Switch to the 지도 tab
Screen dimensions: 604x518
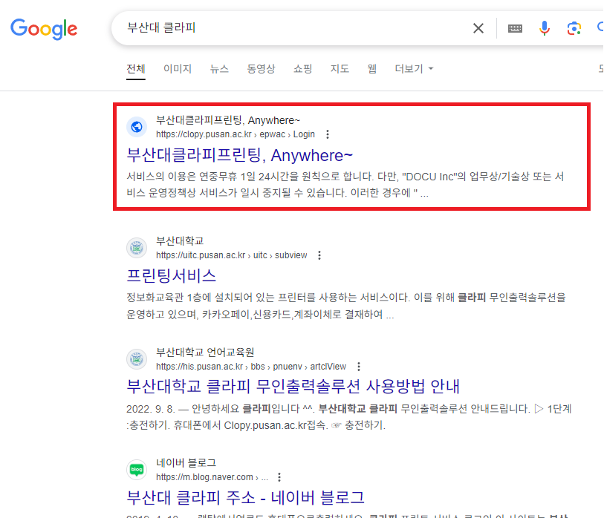click(x=340, y=69)
